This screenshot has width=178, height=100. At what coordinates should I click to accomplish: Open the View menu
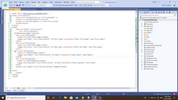pyautogui.click(x=16, y=2)
